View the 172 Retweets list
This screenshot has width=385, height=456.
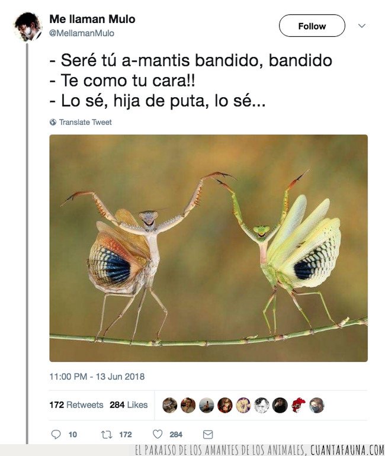tap(76, 405)
